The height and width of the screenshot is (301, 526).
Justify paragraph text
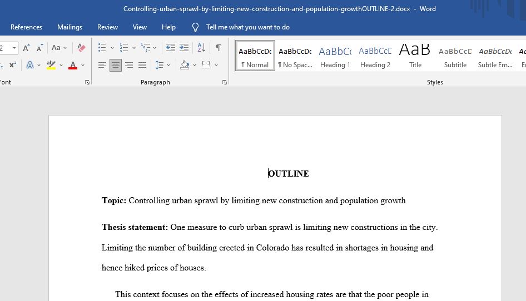click(x=142, y=65)
